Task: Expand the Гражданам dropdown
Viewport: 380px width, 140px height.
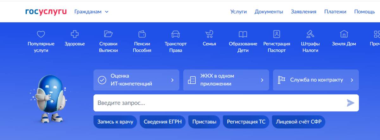Action: point(91,12)
